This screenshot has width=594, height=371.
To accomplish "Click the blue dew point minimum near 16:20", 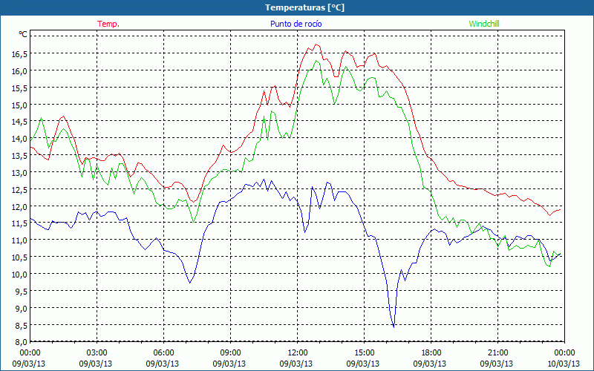I will click(394, 326).
